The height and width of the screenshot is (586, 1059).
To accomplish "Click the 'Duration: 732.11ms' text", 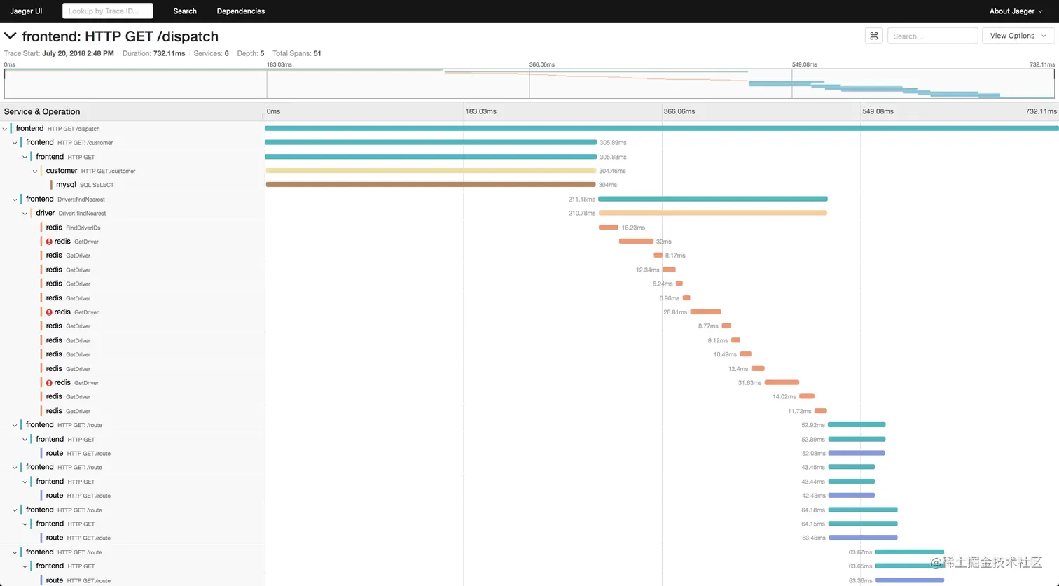I will tap(154, 53).
